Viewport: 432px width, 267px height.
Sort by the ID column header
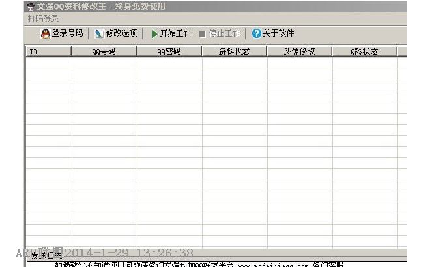tap(48, 52)
